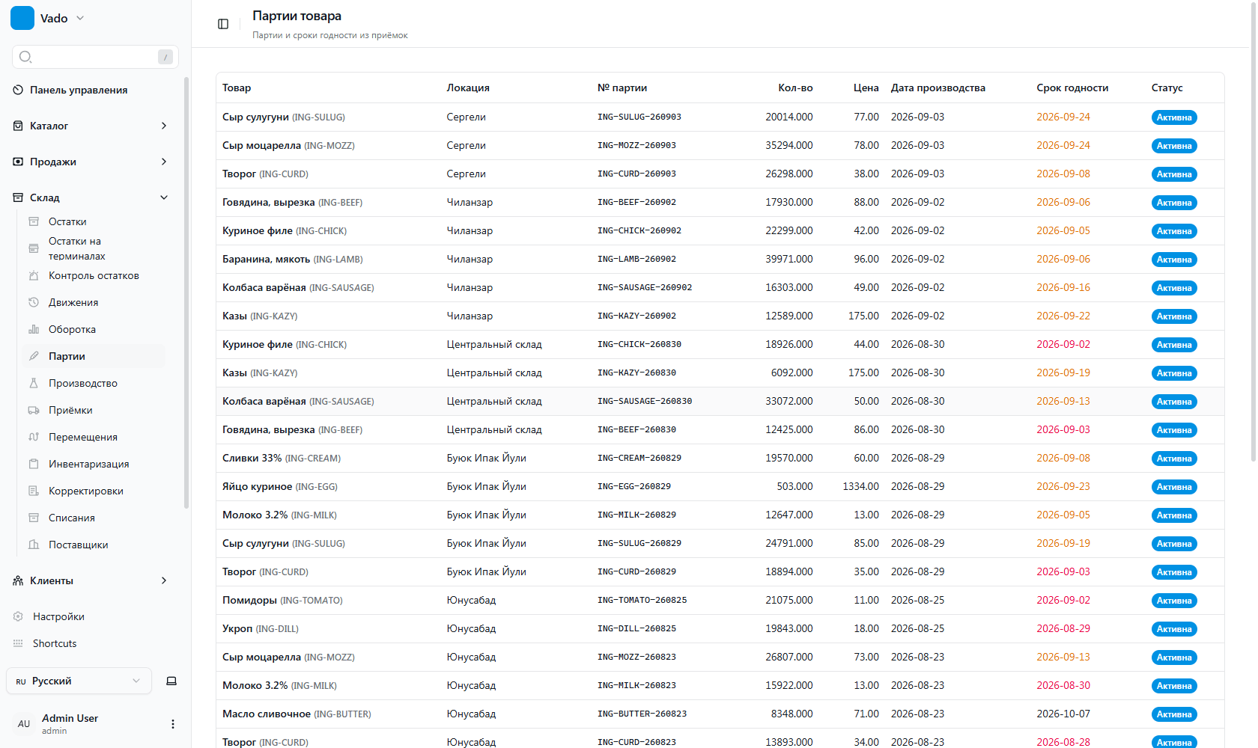
Task: Open Shortcuts keyboard grid icon
Action: pos(18,643)
